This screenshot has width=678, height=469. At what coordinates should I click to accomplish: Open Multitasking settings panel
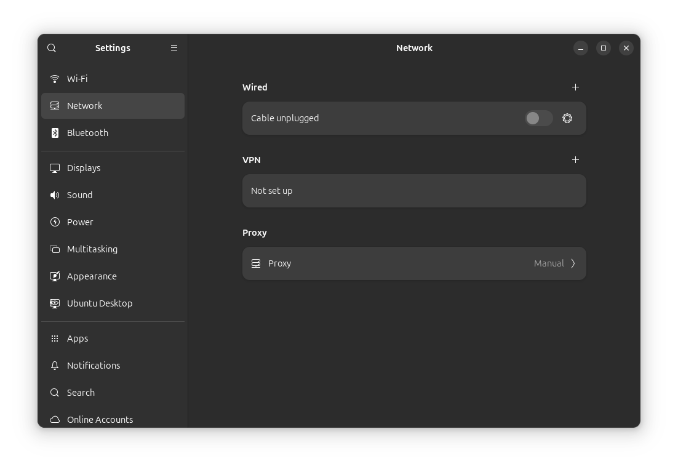[x=92, y=249]
